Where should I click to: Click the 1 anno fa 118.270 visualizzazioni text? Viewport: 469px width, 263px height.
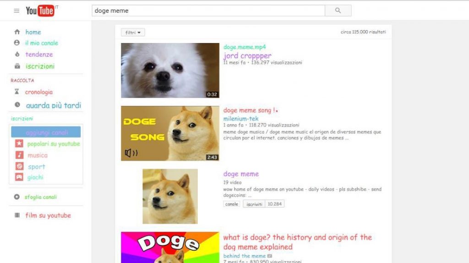[x=261, y=125]
